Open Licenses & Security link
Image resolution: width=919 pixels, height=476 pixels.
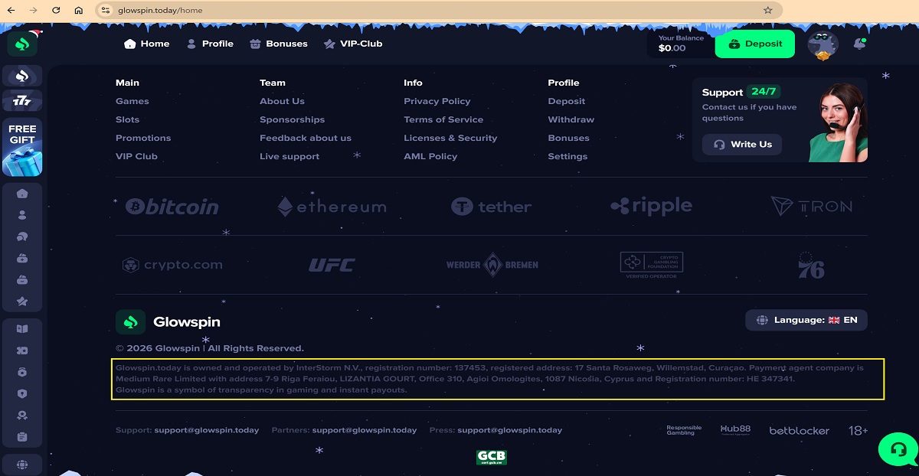click(x=450, y=138)
